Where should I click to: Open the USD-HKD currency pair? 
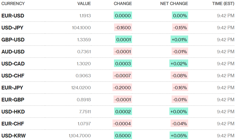pyautogui.click(x=13, y=112)
